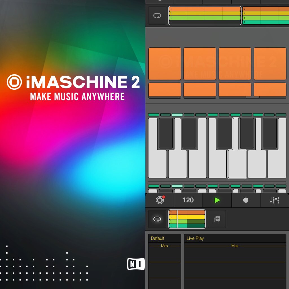Image resolution: width=289 pixels, height=289 pixels.
Task: Open the mixer faders icon
Action: click(275, 200)
